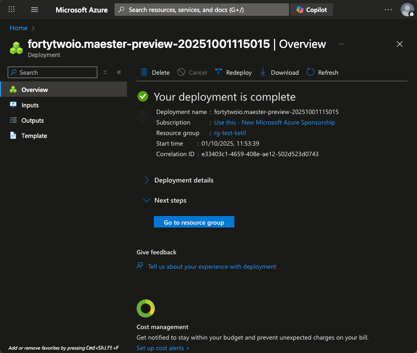Click Set up cost alerts link
417x353 pixels.
162,348
